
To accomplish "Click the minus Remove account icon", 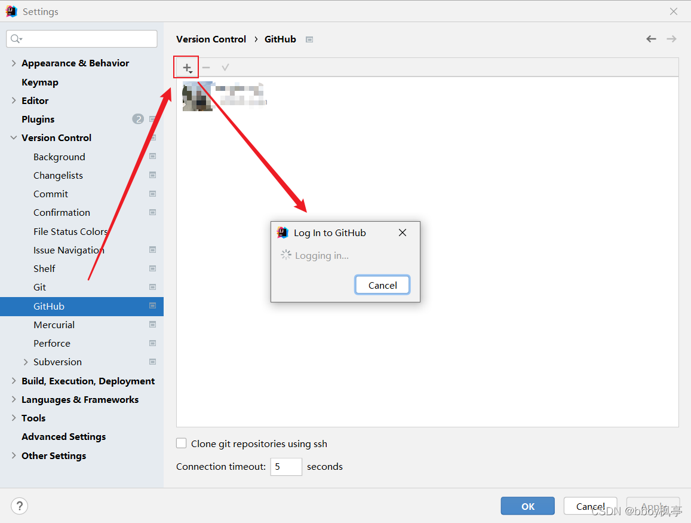I will 206,68.
